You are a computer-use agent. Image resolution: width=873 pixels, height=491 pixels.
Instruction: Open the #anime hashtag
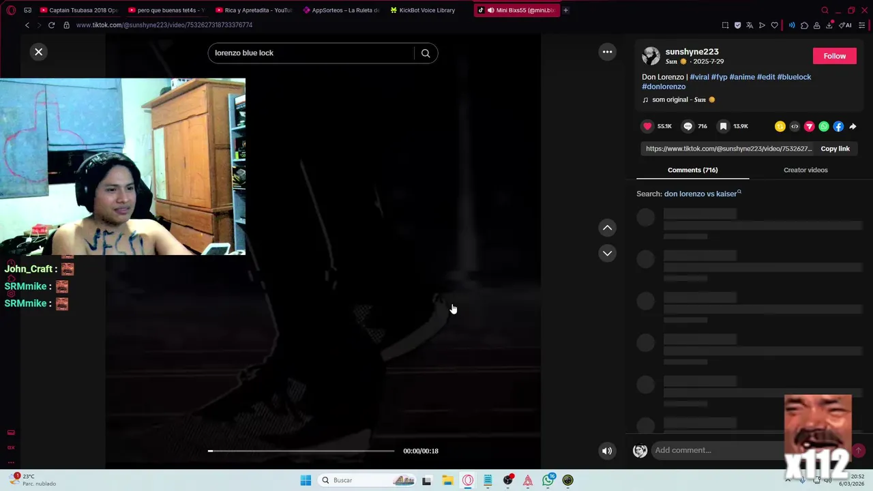pos(742,77)
